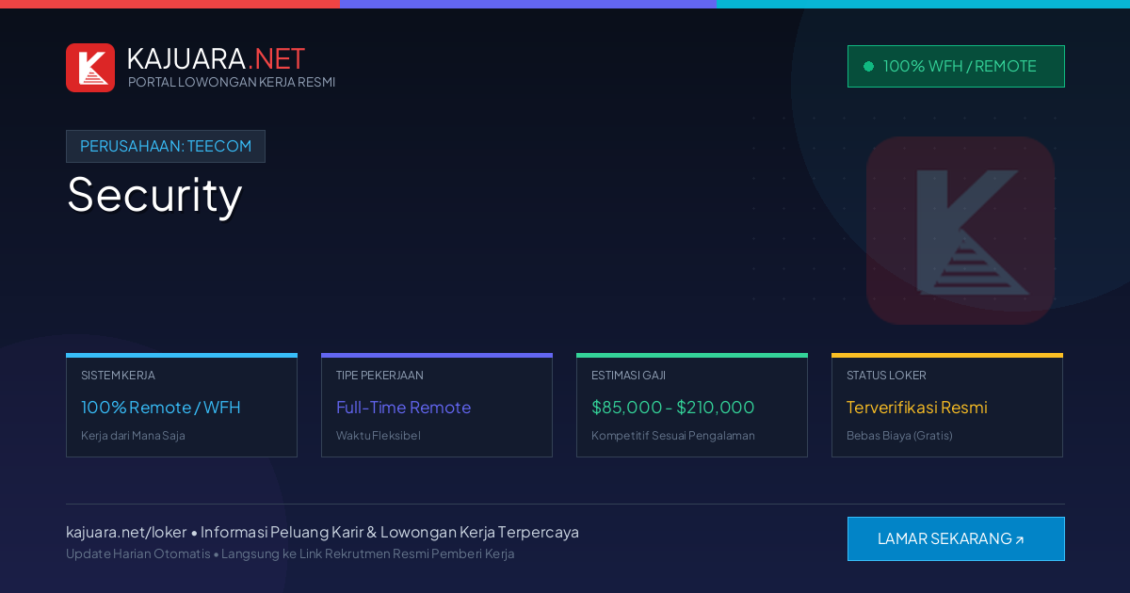Screen dimensions: 1130x593
Task: Click the Terverifikasi Resmi status text
Action: coord(917,408)
